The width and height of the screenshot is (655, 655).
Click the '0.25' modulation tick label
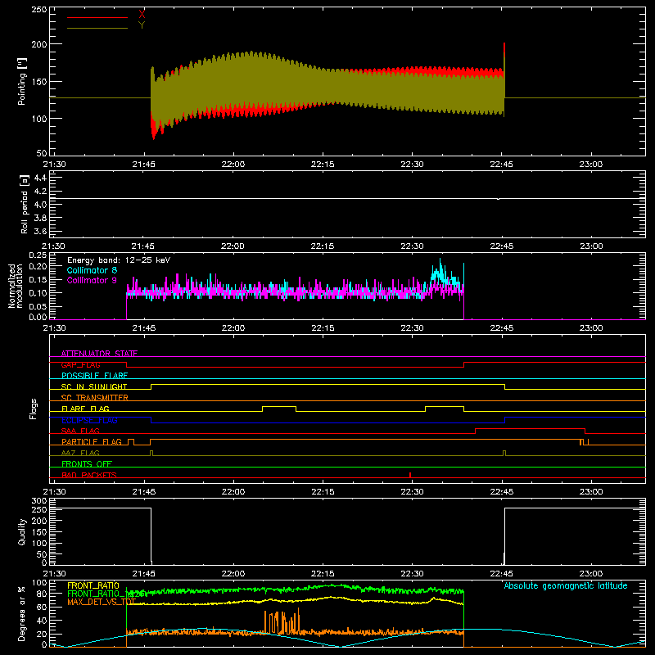click(x=38, y=255)
